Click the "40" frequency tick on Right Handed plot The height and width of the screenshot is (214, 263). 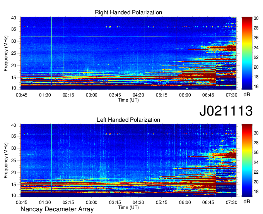pyautogui.click(x=14, y=18)
